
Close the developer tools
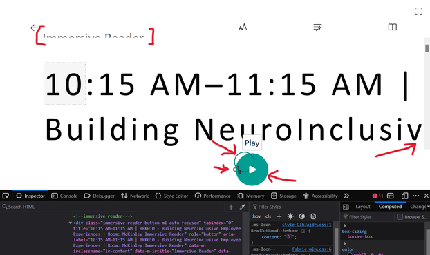tap(426, 196)
